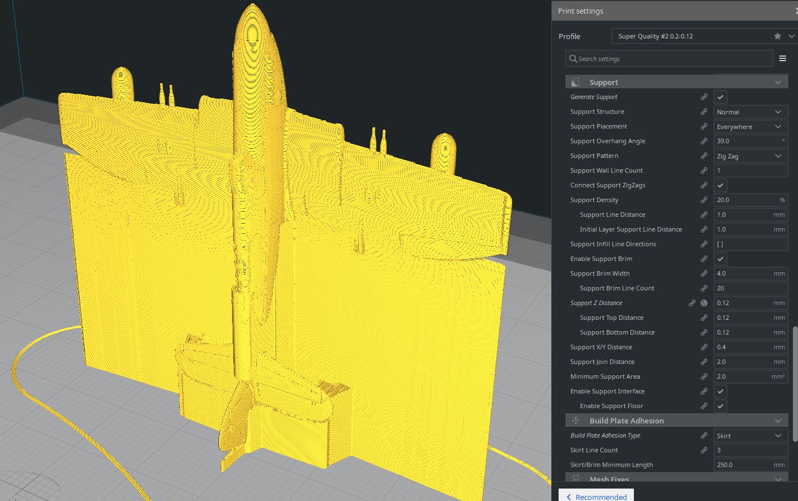The image size is (798, 501).
Task: Click the star icon next to the profile
Action: 777,36
